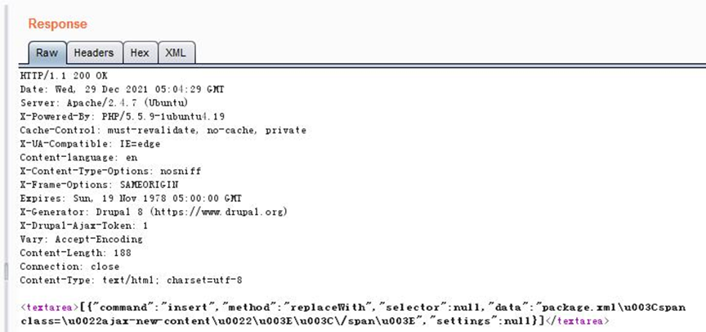This screenshot has height=332, width=706.
Task: Select the Hex view tab
Action: pyautogui.click(x=140, y=52)
